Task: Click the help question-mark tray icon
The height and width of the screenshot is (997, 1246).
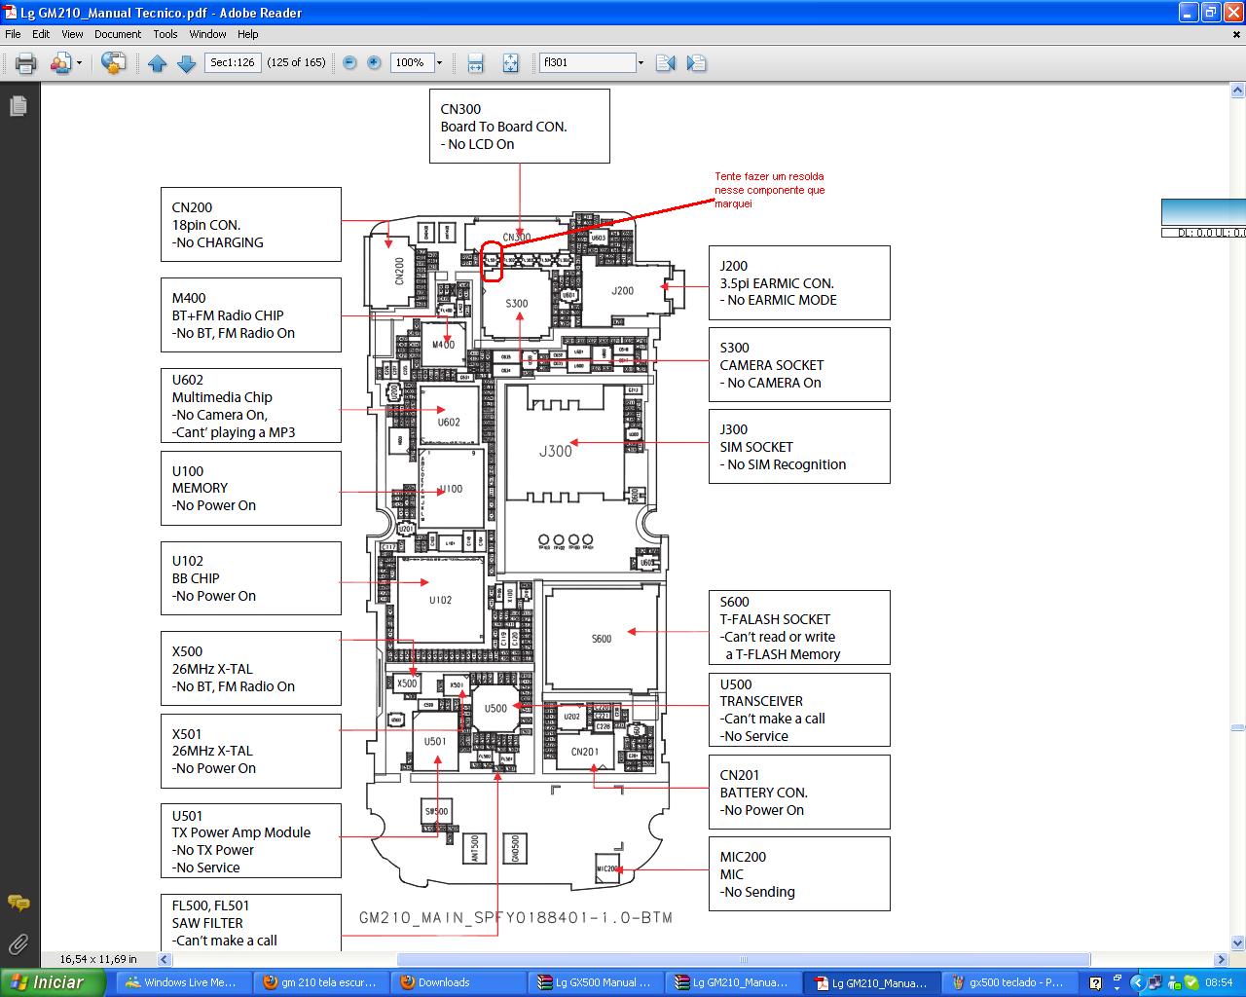Action: coord(1096,983)
